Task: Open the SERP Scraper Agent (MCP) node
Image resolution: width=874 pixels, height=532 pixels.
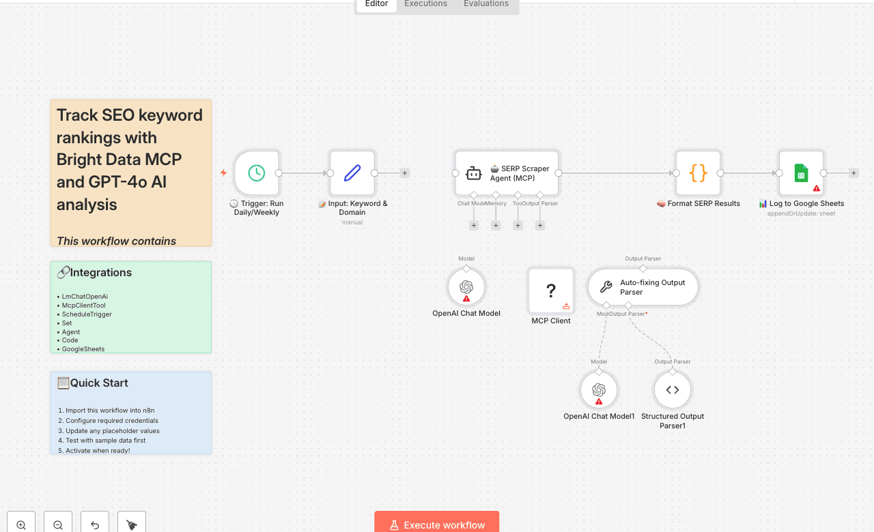Action: pyautogui.click(x=507, y=173)
